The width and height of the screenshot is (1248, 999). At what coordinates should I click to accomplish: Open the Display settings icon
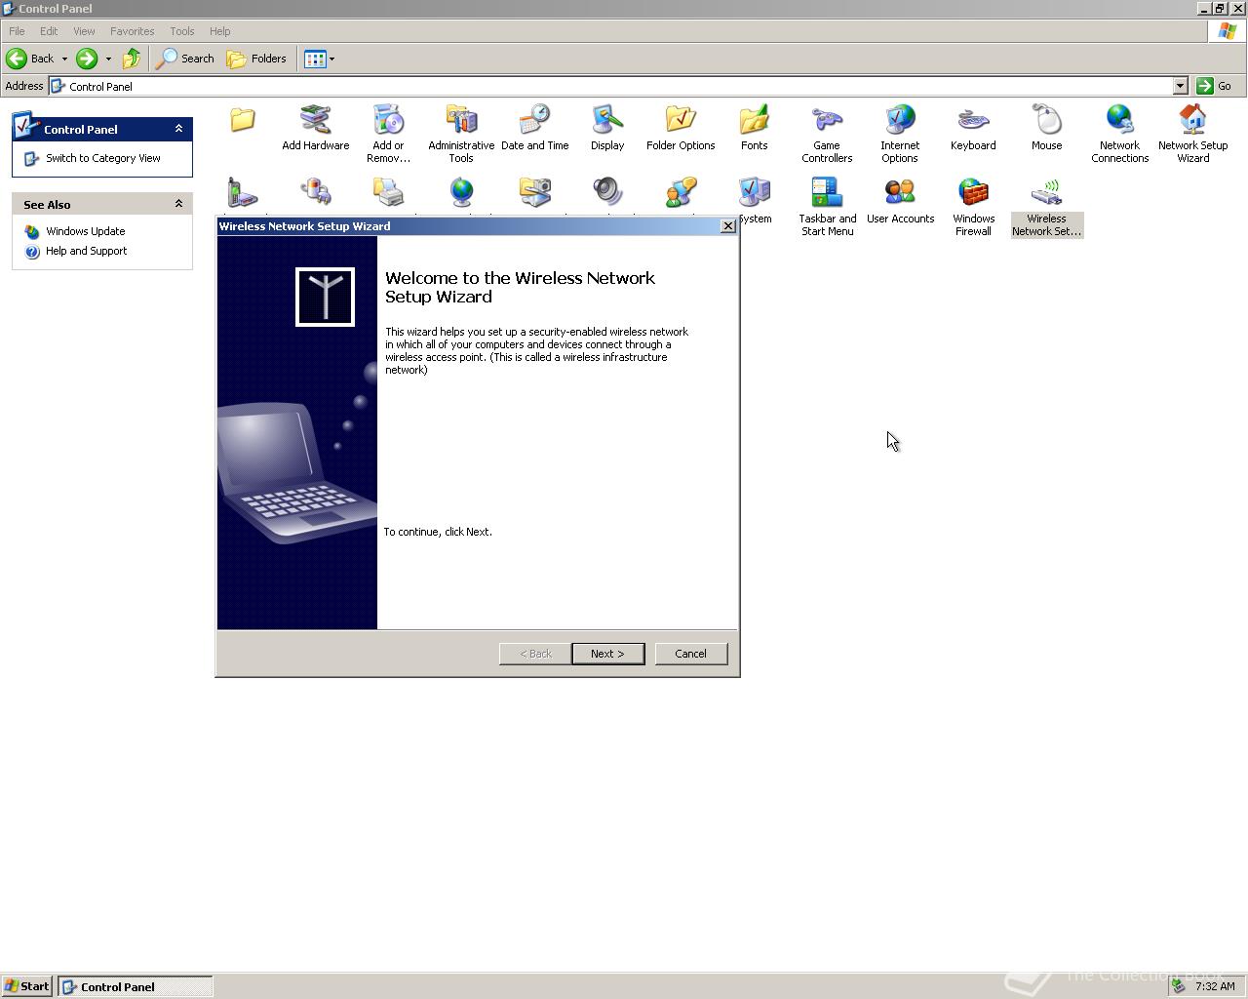pos(607,128)
